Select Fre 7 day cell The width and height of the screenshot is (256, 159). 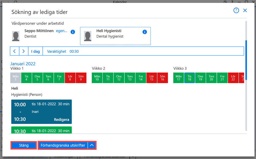tap(59, 78)
